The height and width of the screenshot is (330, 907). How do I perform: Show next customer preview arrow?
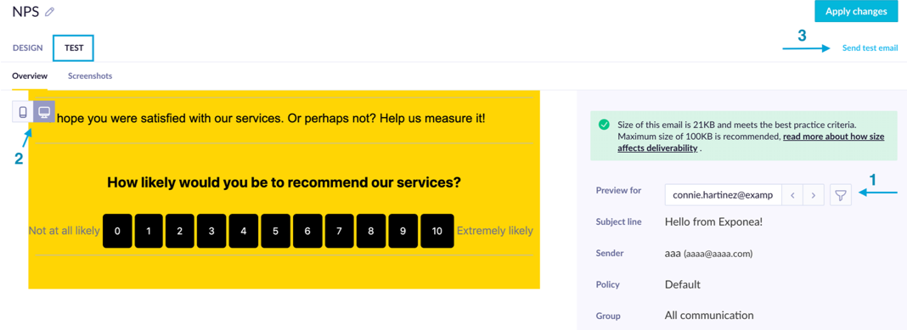(814, 195)
